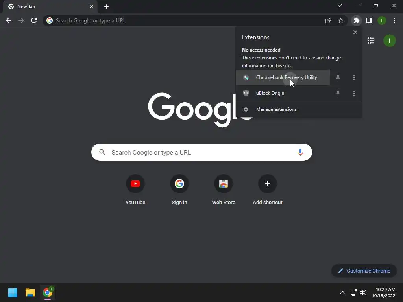Open the profile avatar in toolbar
This screenshot has width=403, height=302.
(x=382, y=20)
